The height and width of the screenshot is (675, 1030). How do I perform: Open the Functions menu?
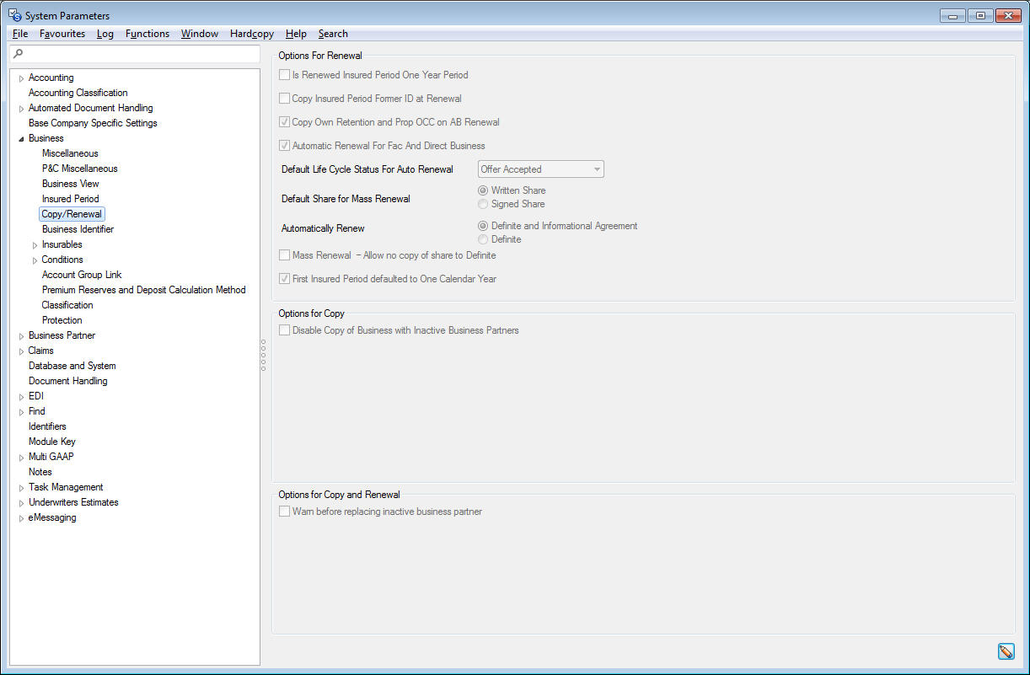pos(147,34)
